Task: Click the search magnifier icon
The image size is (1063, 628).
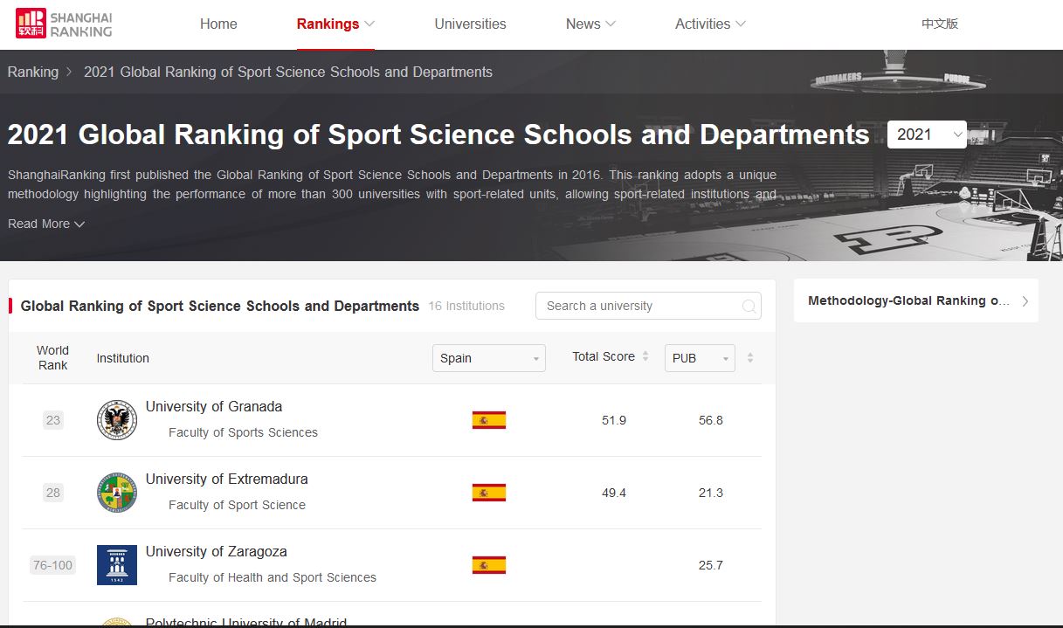Action: click(x=749, y=307)
